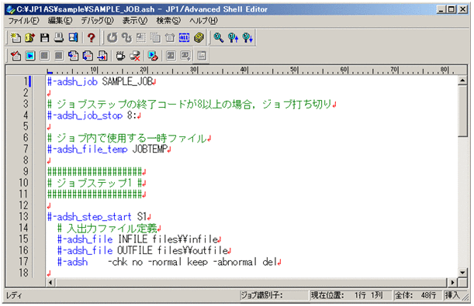
Task: Open the デバッグ(D) menu
Action: point(97,21)
